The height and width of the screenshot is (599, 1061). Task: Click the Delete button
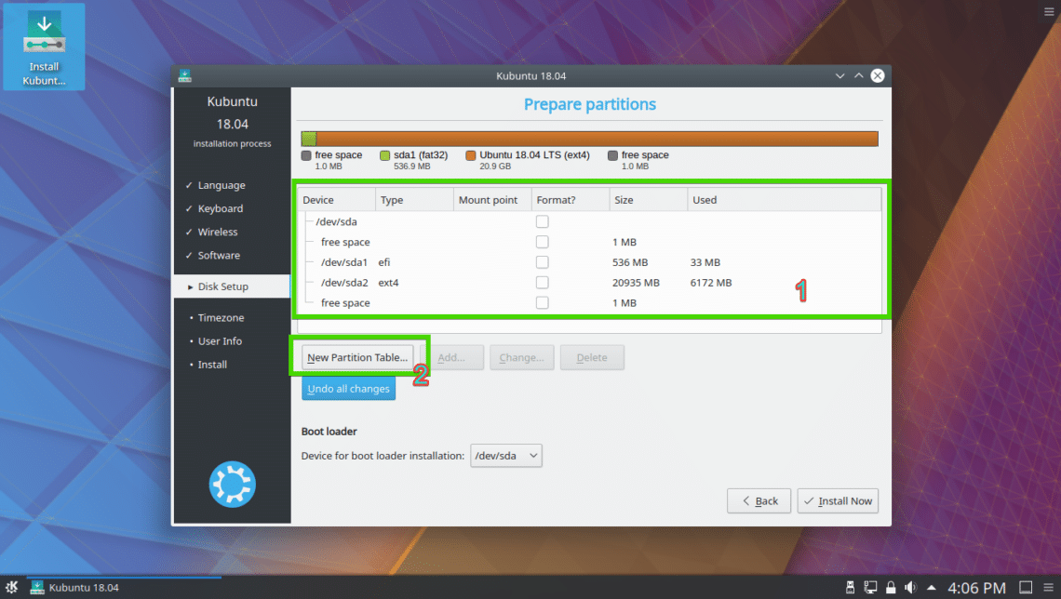click(592, 358)
